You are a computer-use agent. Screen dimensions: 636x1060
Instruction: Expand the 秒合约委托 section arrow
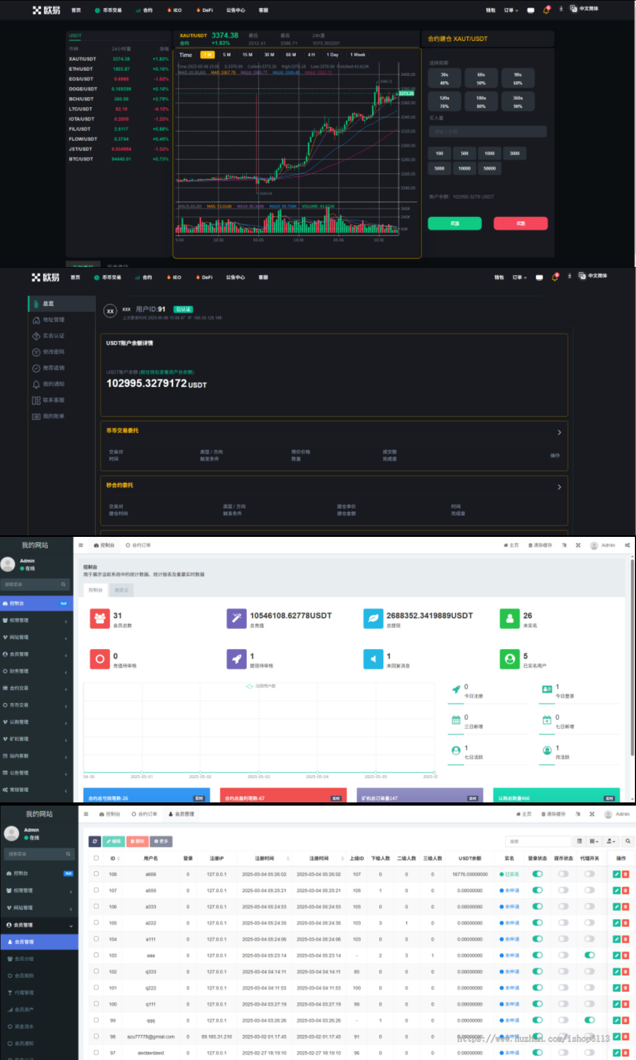point(559,487)
